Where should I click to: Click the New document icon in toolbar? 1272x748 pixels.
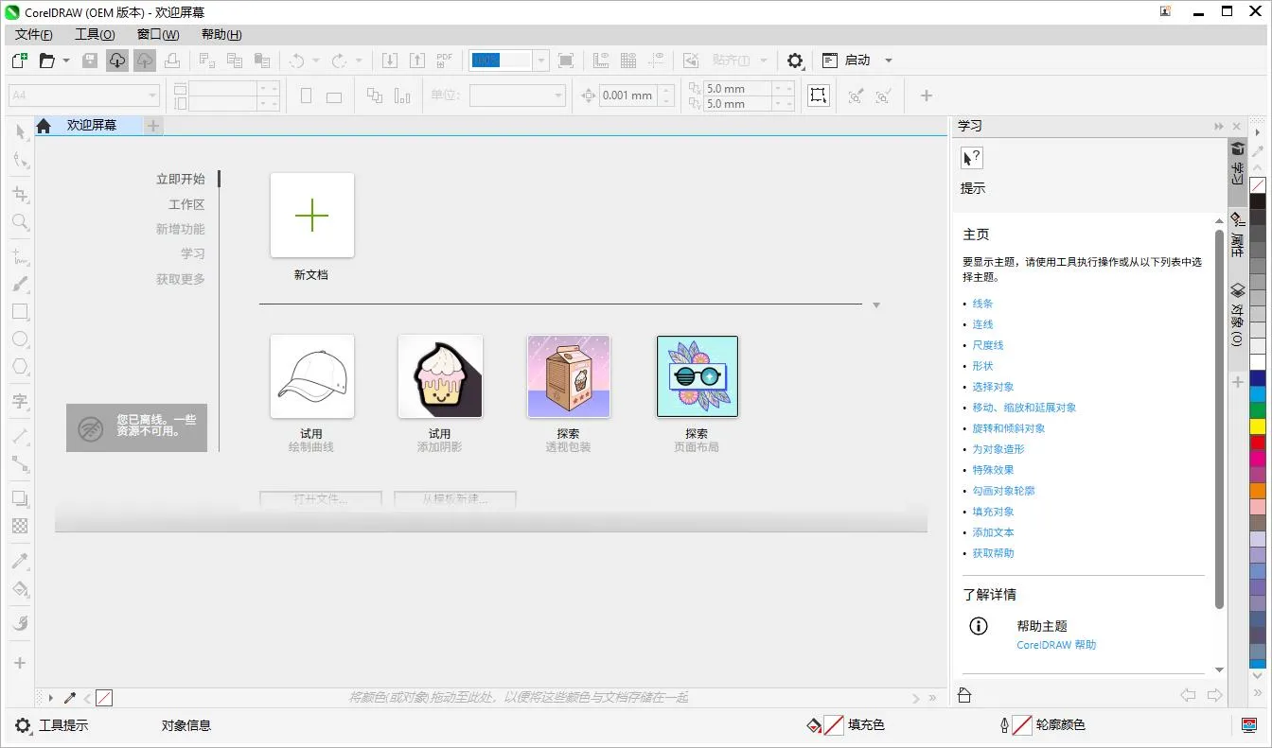click(19, 61)
